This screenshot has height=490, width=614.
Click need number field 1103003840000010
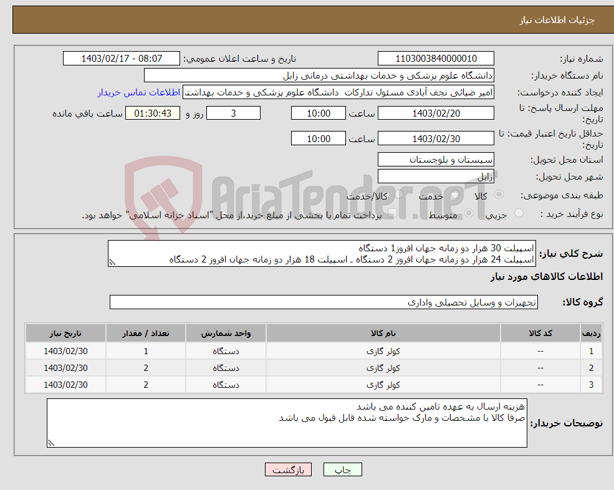click(x=436, y=59)
